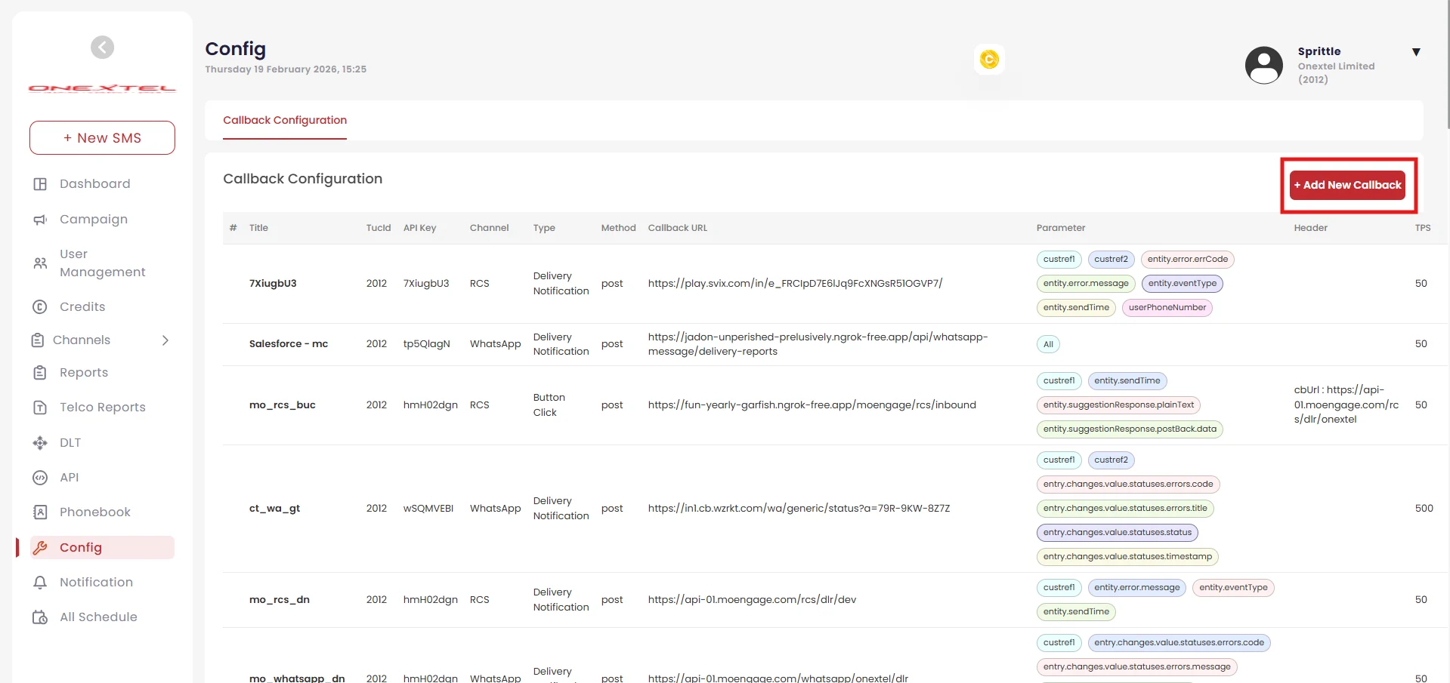Image resolution: width=1450 pixels, height=683 pixels.
Task: Click the entity.suggestionResponse.plainText tag
Action: (1118, 405)
